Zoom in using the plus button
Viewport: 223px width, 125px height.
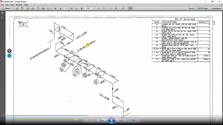82,9
